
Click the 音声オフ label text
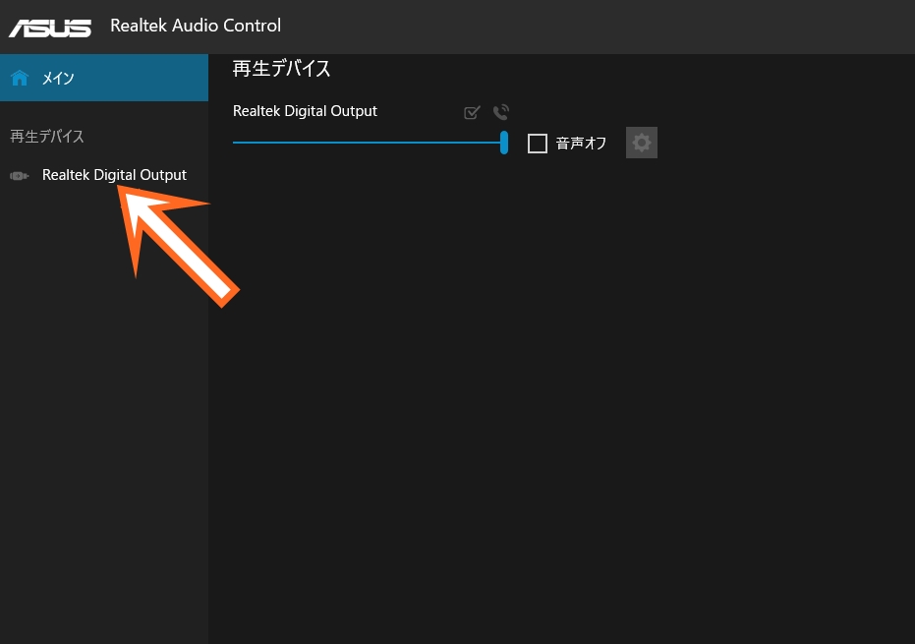coord(581,144)
